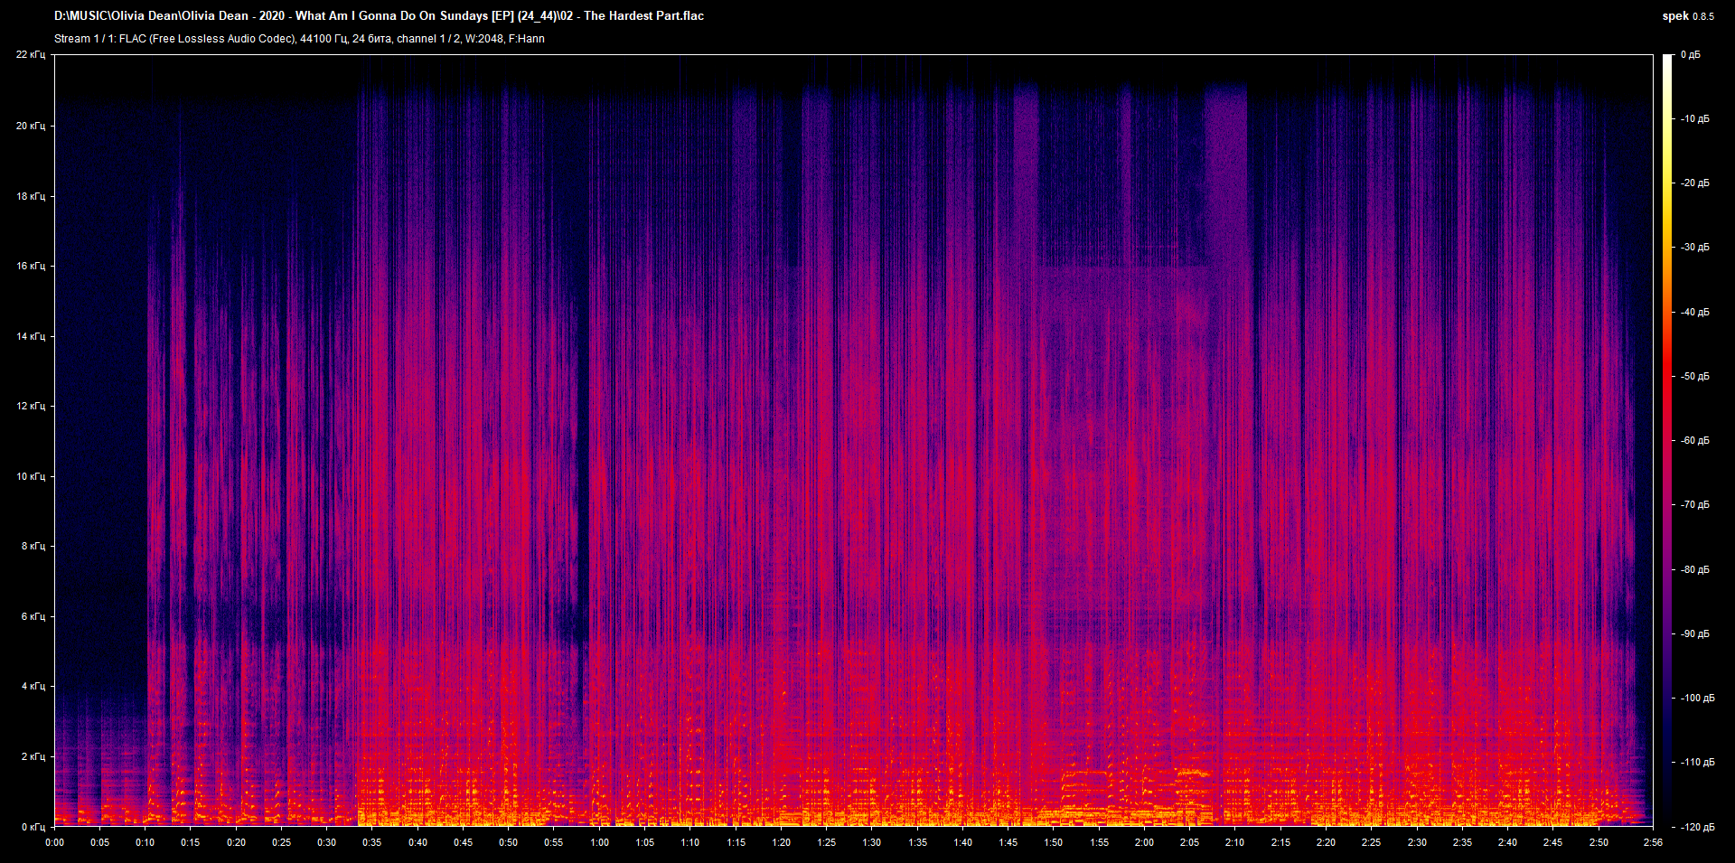Screen dimensions: 1735x863
Task: Click the 0:00 time axis label
Action: (x=55, y=842)
